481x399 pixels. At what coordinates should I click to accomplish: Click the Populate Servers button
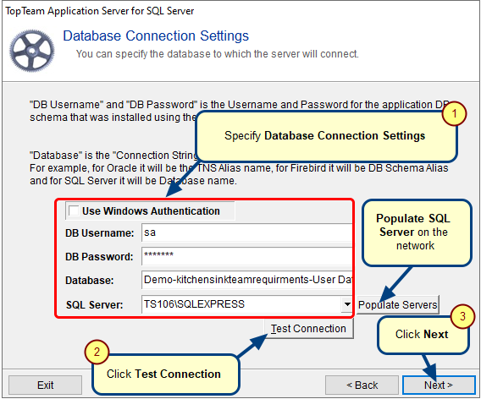[397, 304]
